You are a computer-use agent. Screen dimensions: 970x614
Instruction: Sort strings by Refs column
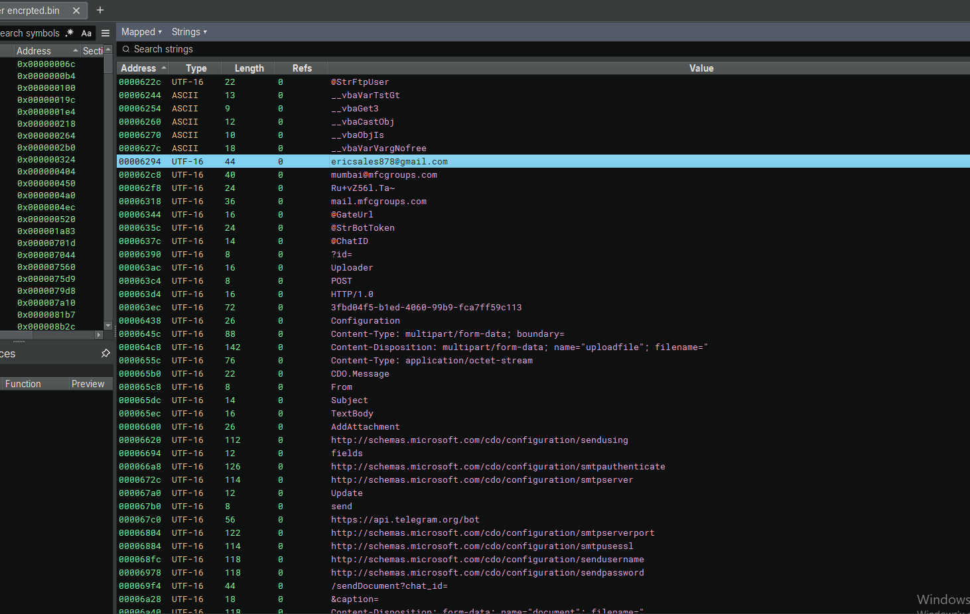click(x=302, y=68)
